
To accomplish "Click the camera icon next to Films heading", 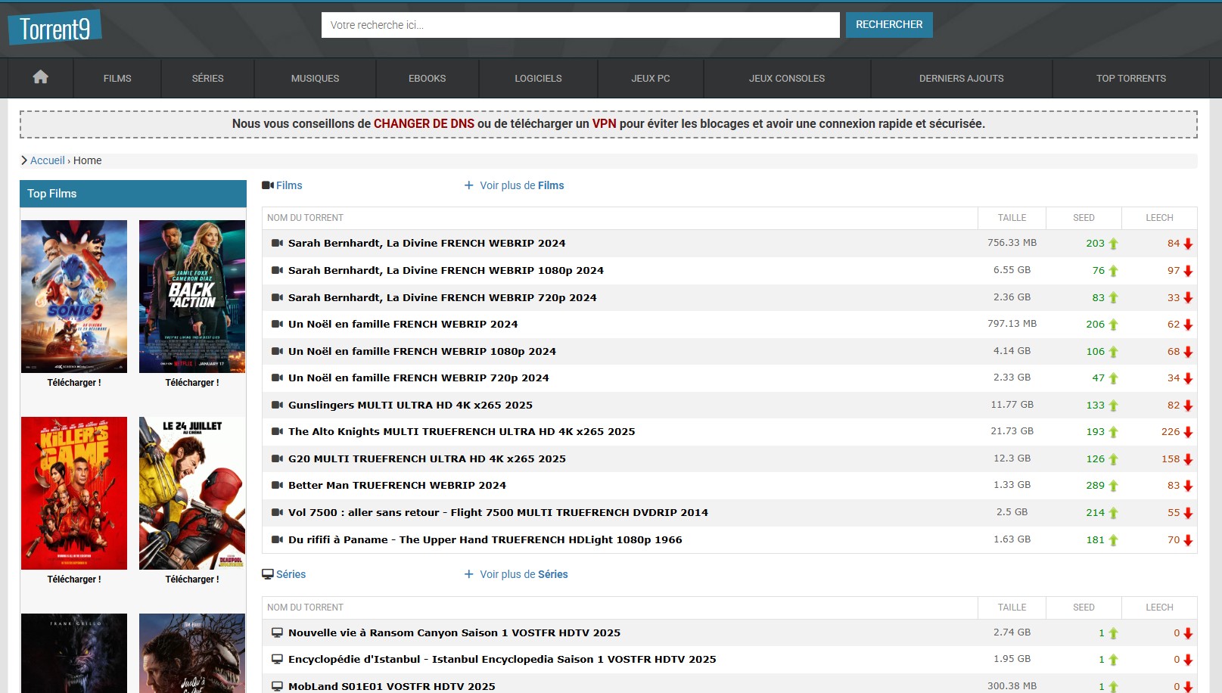I will click(x=268, y=185).
